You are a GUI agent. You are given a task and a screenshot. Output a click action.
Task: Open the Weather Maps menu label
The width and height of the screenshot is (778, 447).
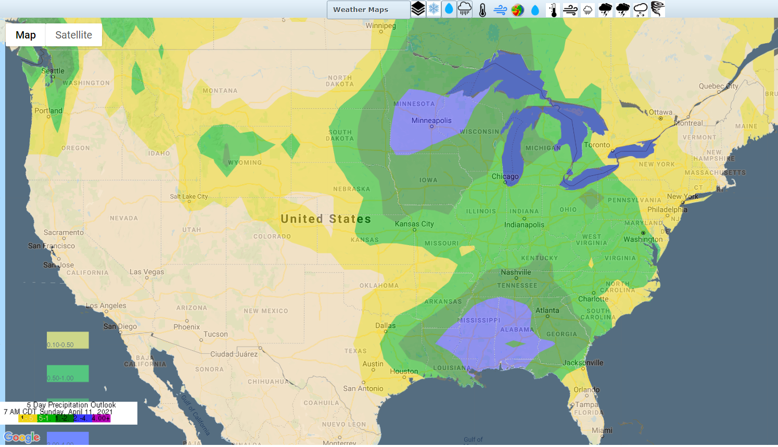361,9
